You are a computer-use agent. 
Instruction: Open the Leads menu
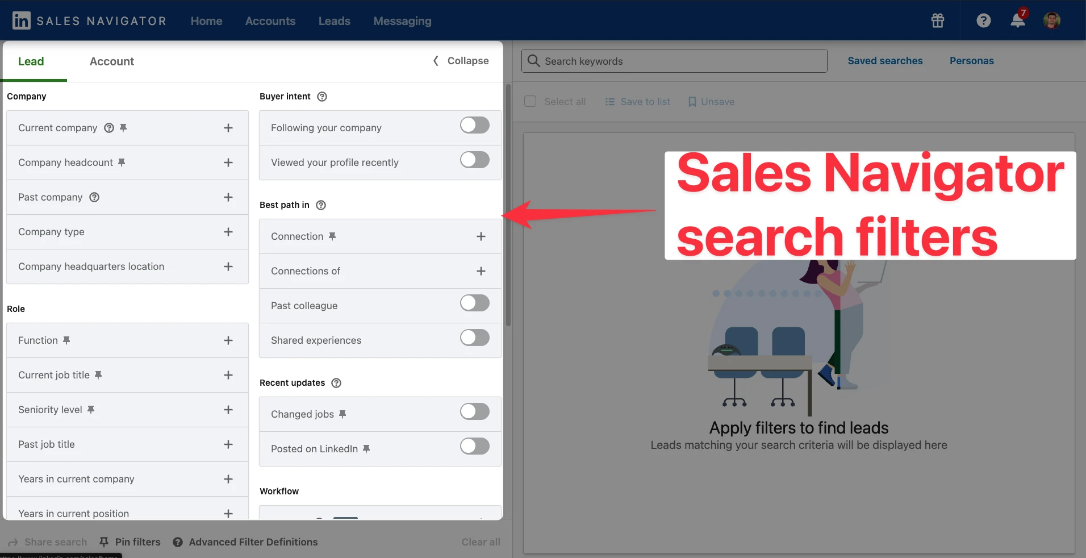click(x=335, y=21)
